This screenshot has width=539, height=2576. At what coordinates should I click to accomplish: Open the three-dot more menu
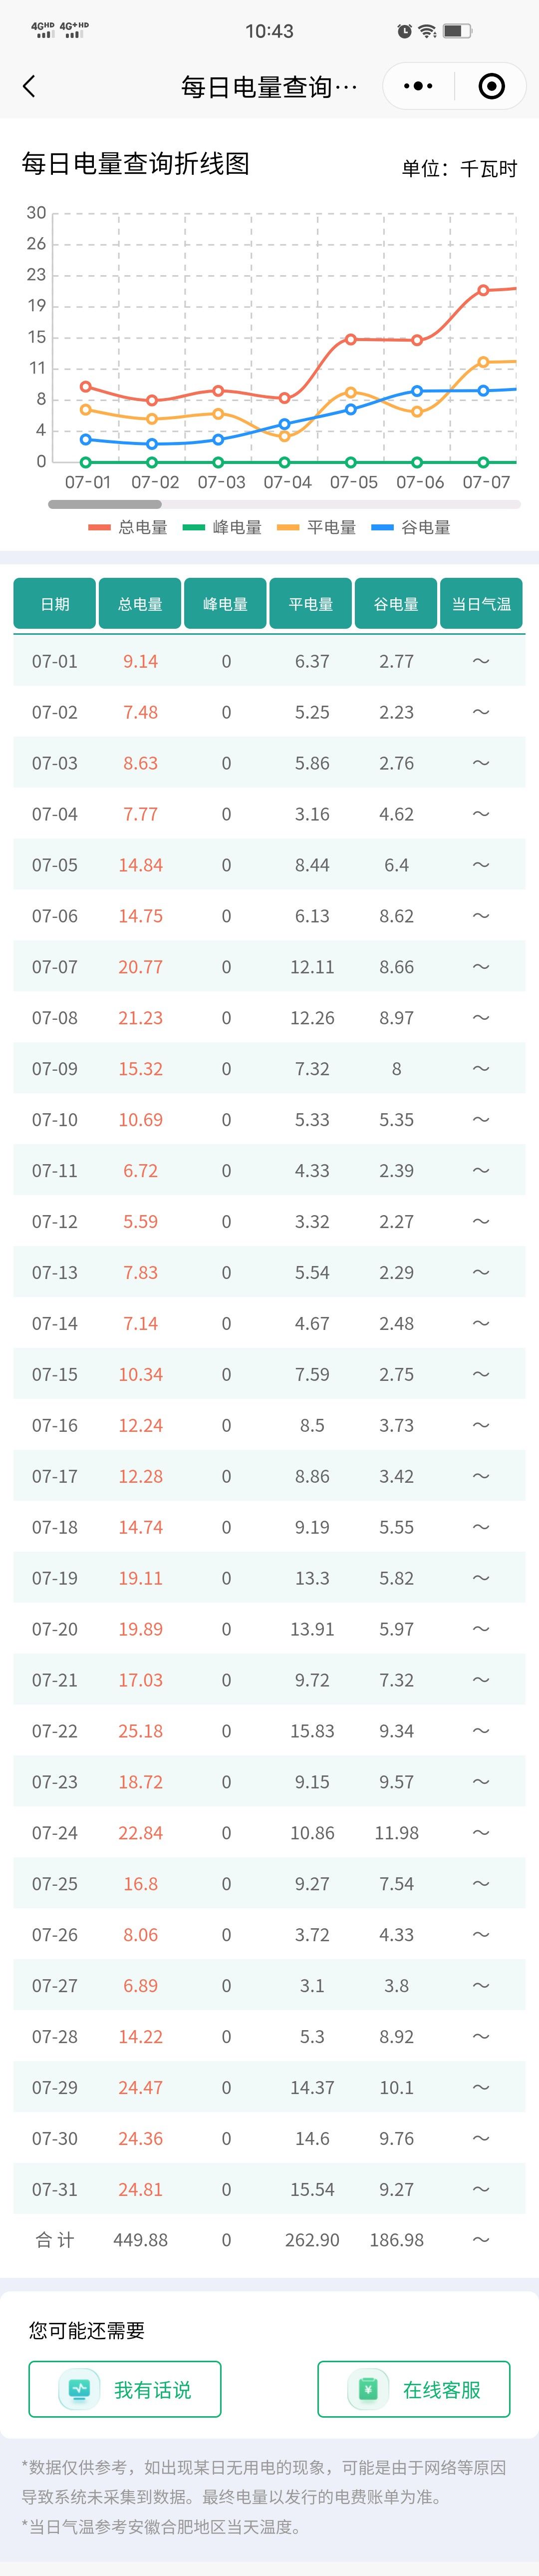point(418,87)
